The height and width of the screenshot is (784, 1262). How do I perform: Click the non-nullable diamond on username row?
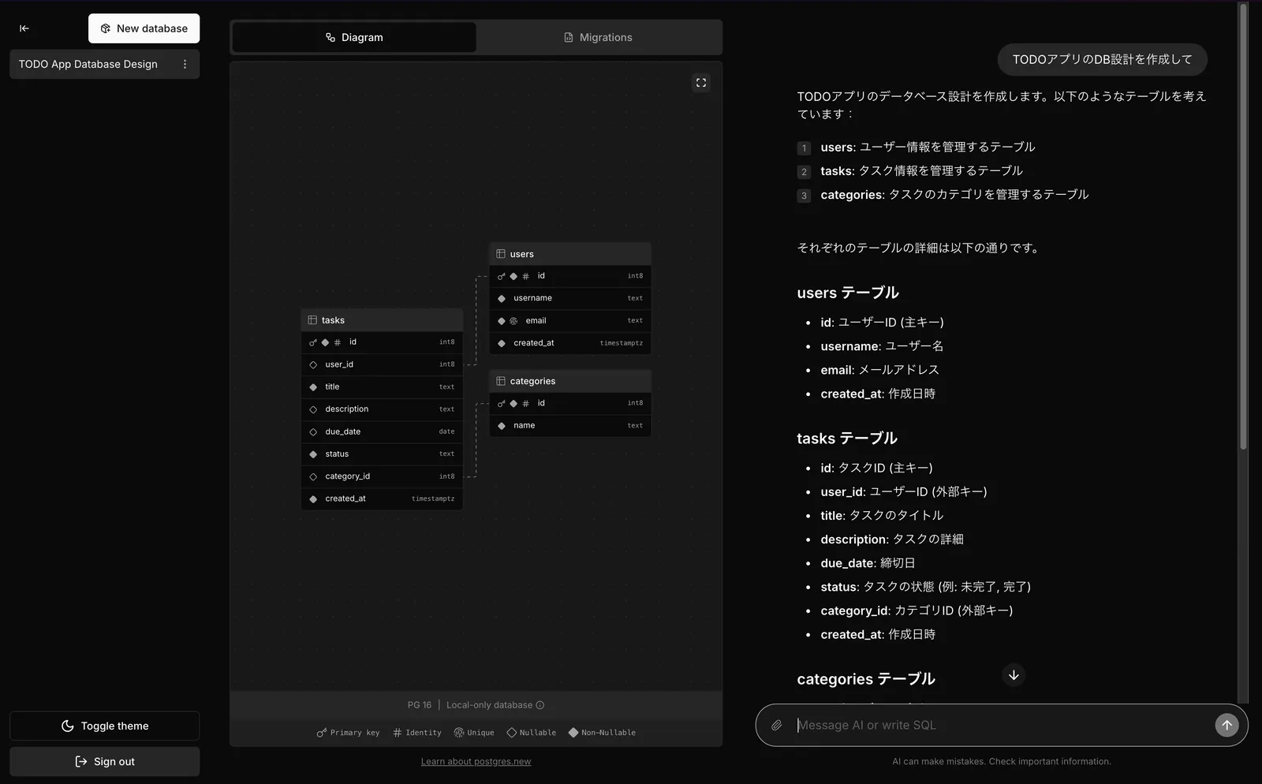coord(502,298)
